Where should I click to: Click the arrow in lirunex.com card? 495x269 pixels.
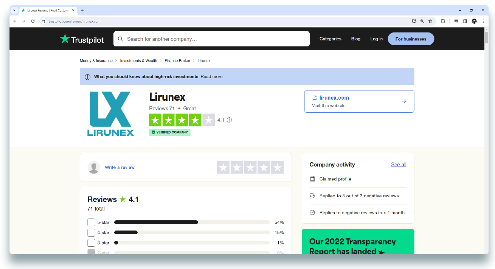tap(404, 101)
